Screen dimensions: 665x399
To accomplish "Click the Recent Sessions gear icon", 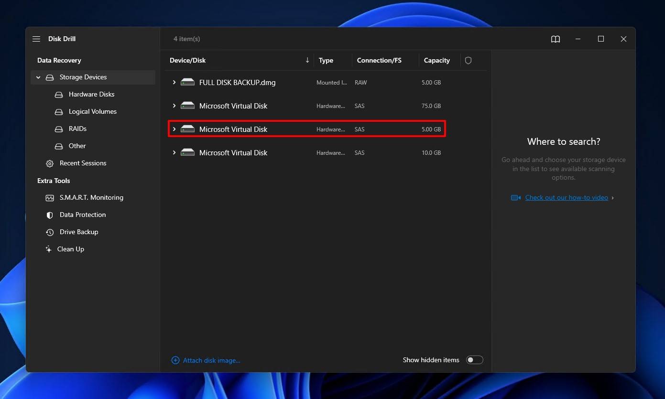I will [50, 163].
